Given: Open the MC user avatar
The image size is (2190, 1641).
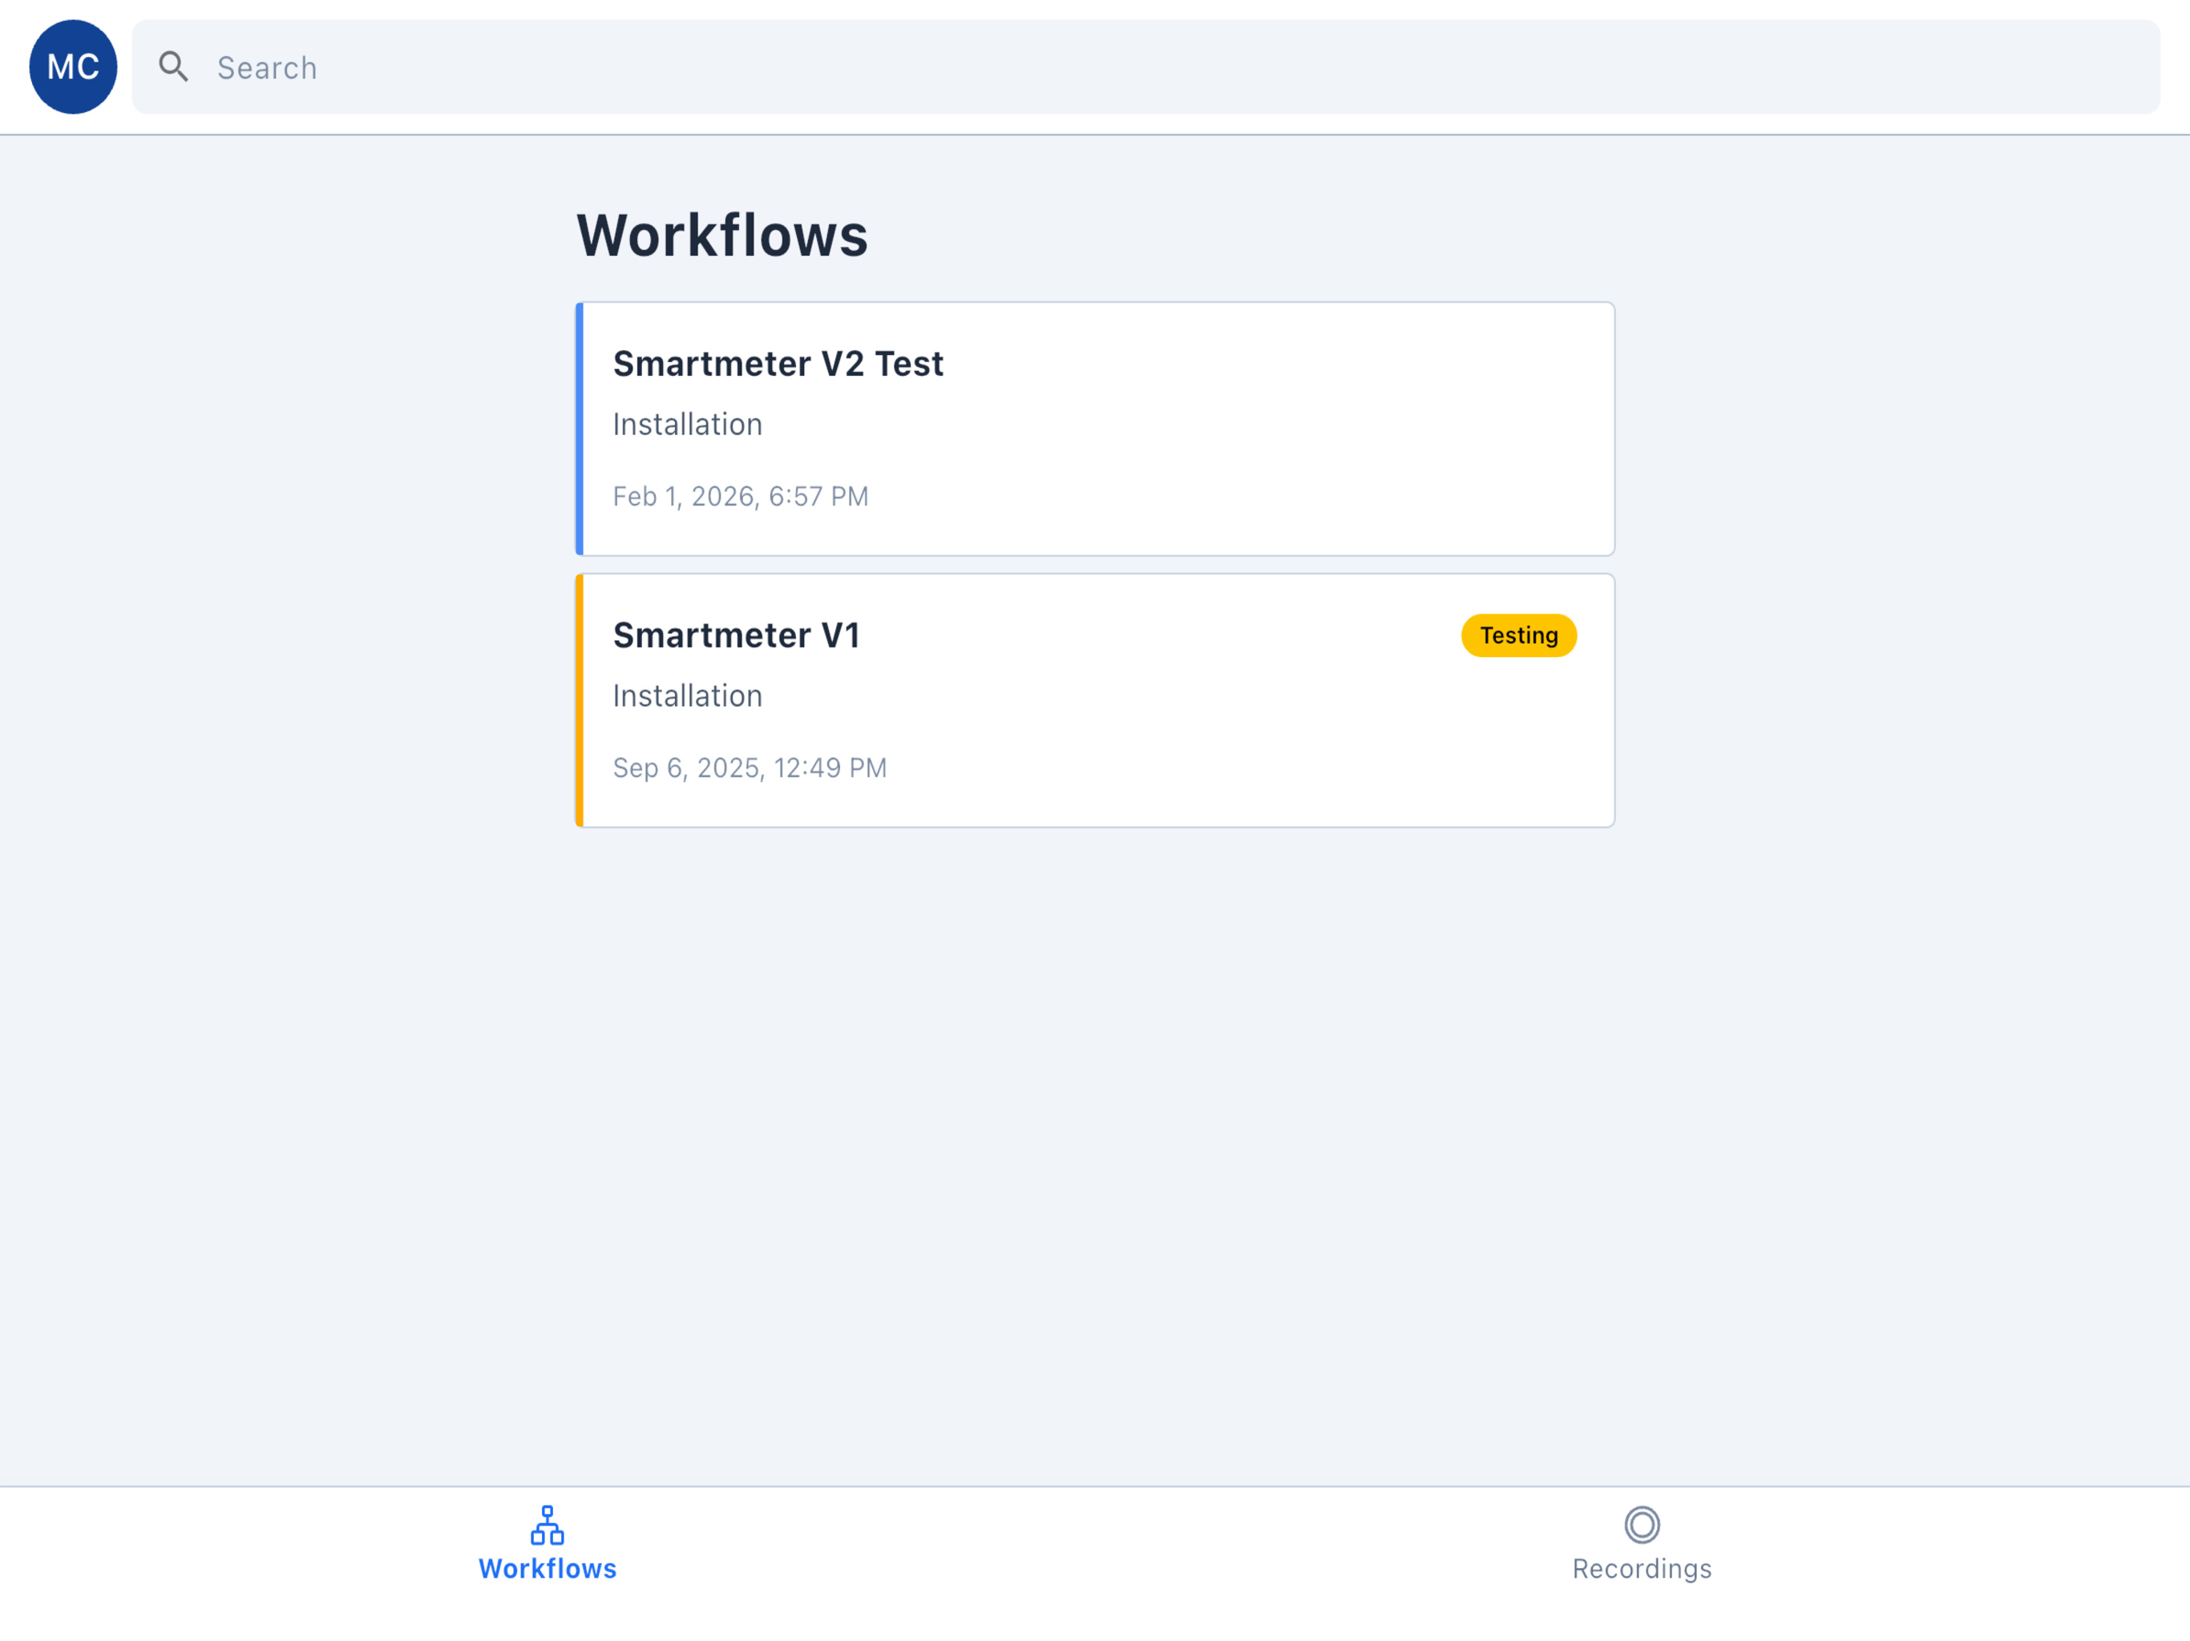Looking at the screenshot, I should pos(73,67).
